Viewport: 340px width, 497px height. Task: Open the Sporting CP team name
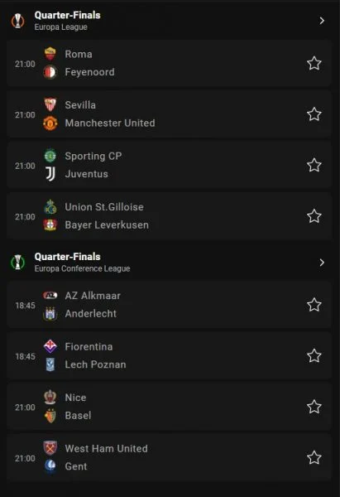[93, 156]
